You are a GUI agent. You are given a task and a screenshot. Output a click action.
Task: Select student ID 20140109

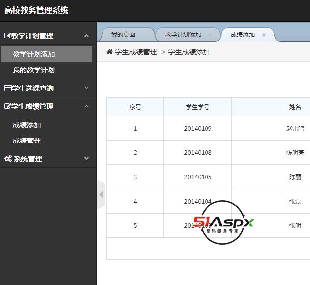(x=198, y=129)
